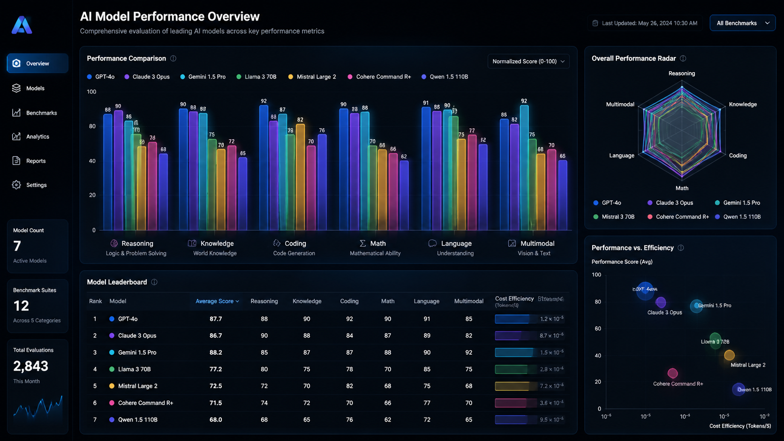
Task: Click the info icon beside Overall Performance Radar
Action: (683, 59)
